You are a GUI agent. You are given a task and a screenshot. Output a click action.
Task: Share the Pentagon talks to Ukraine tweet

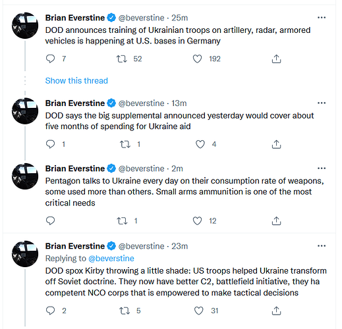(276, 220)
